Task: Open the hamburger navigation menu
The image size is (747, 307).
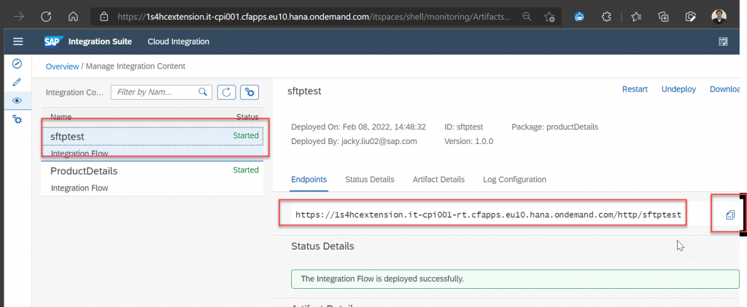Action: (x=18, y=41)
